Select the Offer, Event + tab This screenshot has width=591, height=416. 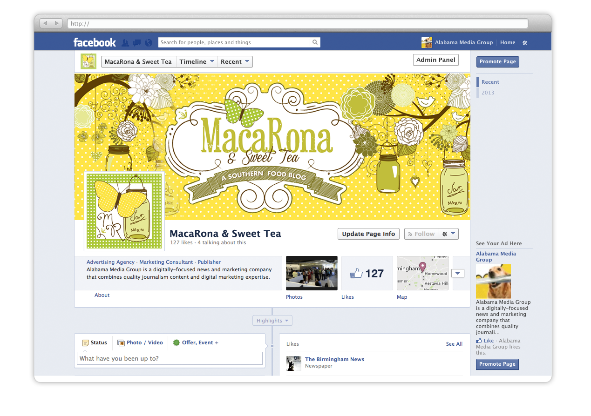click(196, 342)
